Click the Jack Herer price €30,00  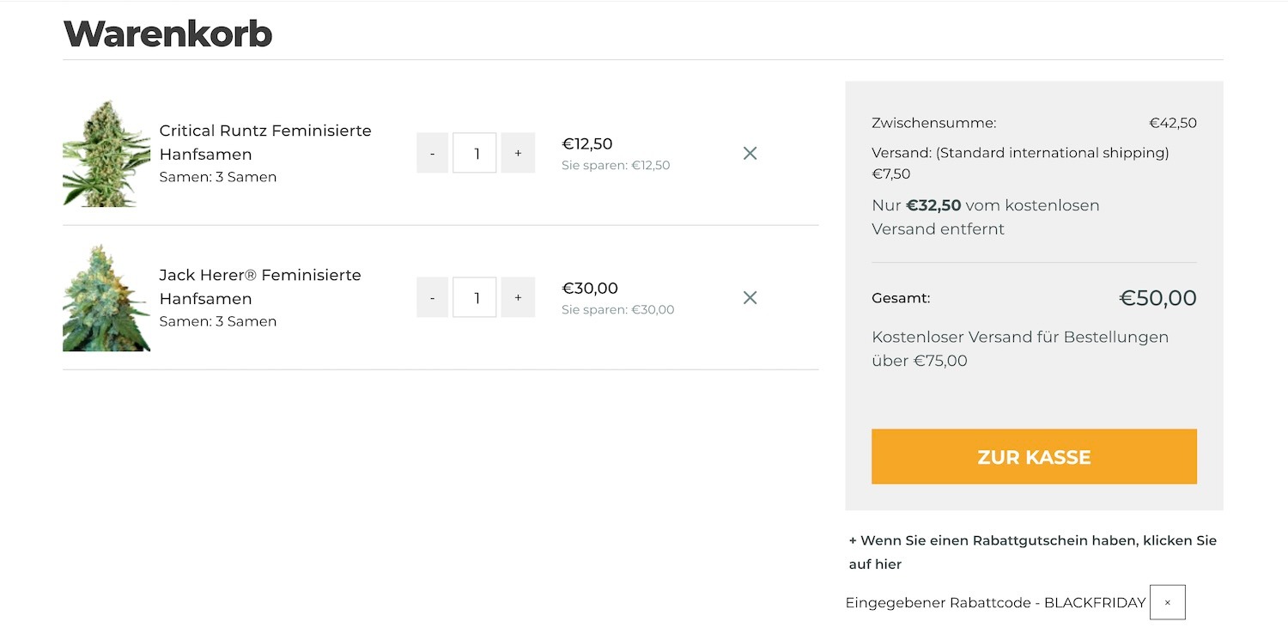click(590, 288)
